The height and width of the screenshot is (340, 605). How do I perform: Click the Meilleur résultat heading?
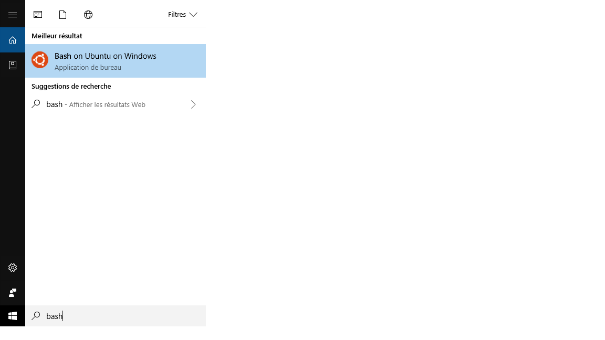(57, 36)
